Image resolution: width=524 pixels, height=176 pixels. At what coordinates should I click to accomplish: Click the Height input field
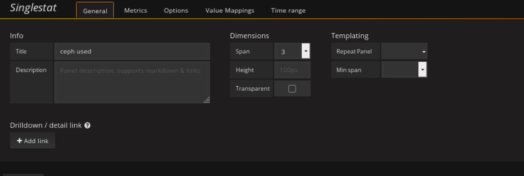(x=292, y=70)
